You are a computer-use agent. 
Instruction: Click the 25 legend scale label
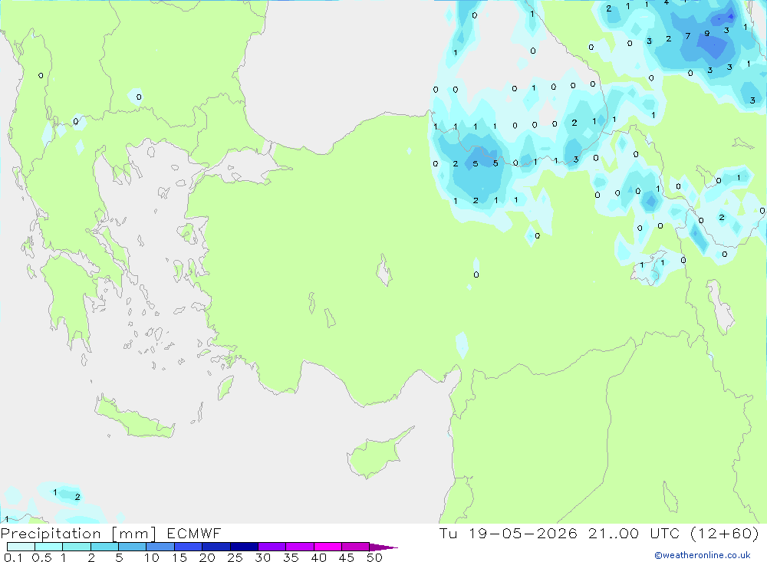coord(235,557)
